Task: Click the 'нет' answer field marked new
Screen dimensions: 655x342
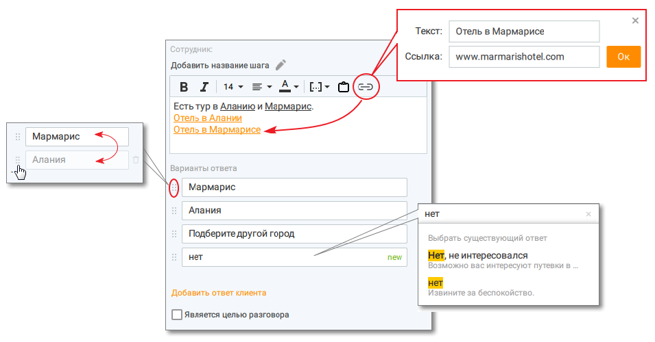Action: (x=294, y=257)
